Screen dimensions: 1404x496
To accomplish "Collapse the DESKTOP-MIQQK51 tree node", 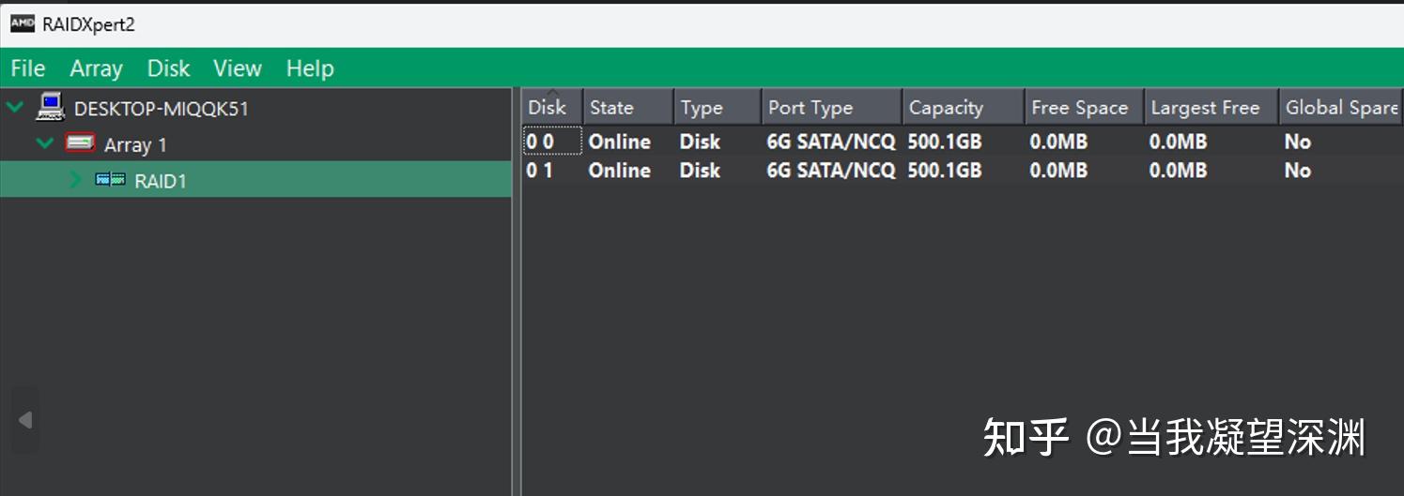I will pos(14,107).
